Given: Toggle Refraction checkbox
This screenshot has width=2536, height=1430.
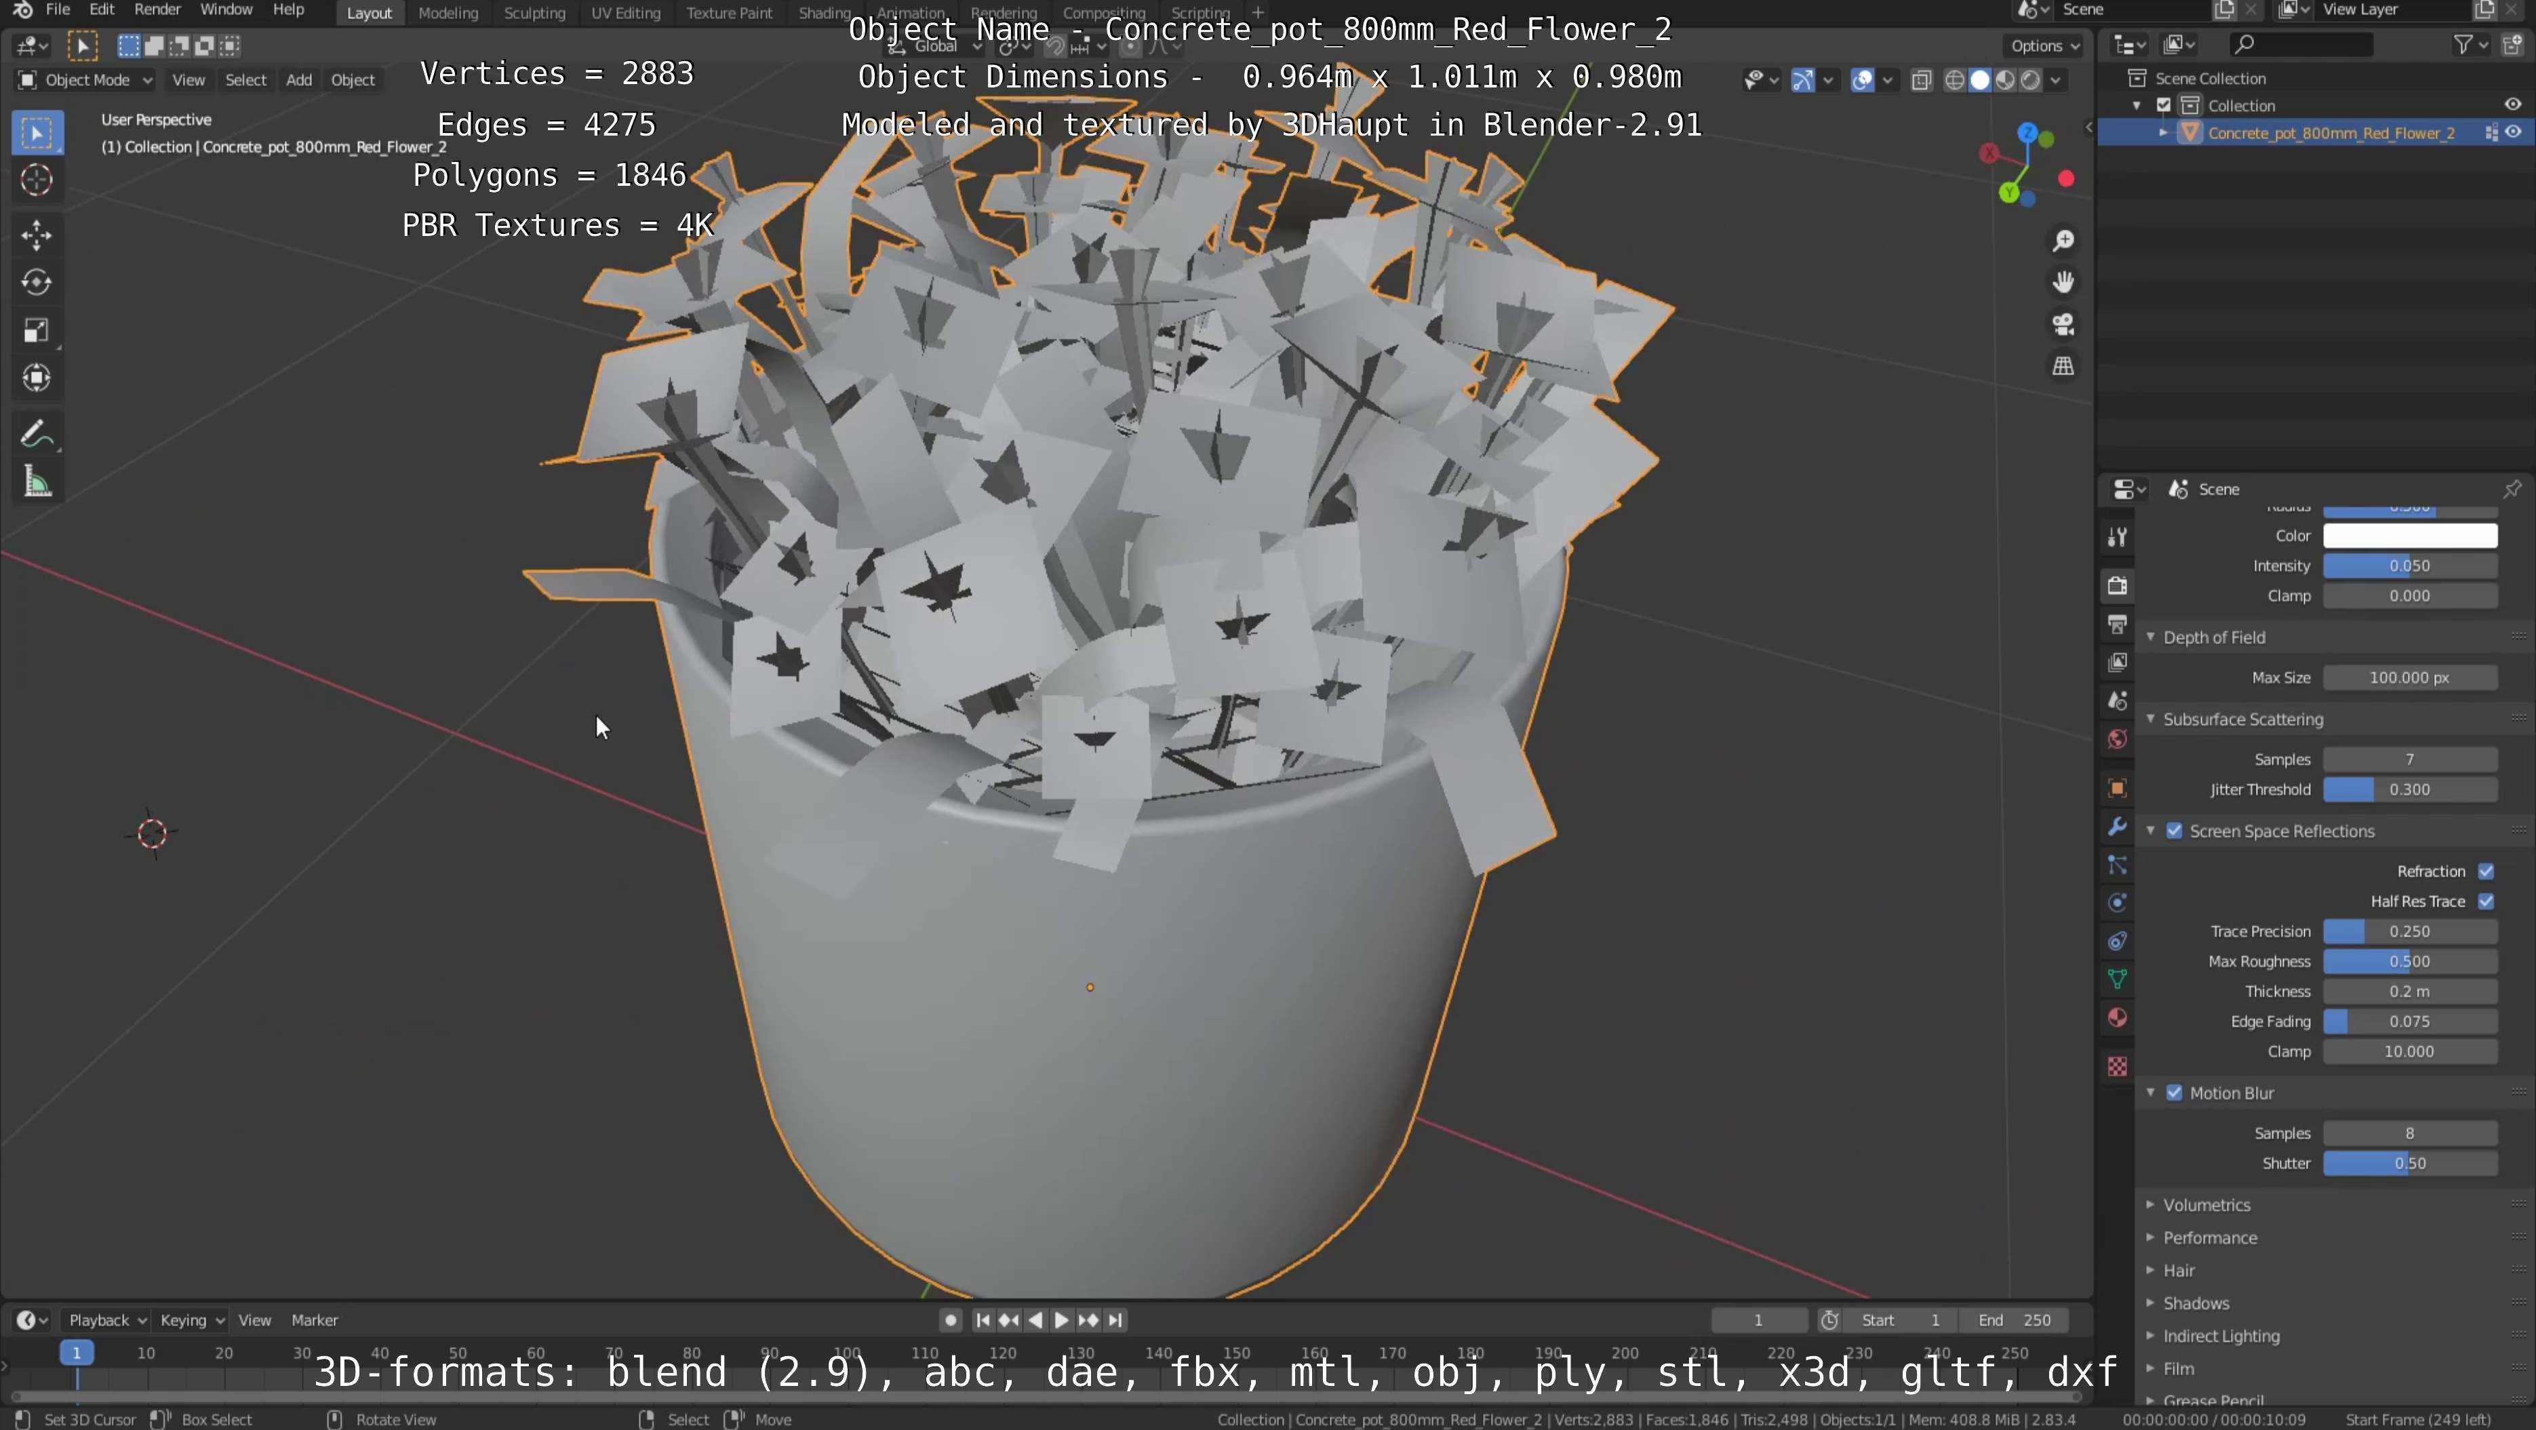Looking at the screenshot, I should [2485, 872].
